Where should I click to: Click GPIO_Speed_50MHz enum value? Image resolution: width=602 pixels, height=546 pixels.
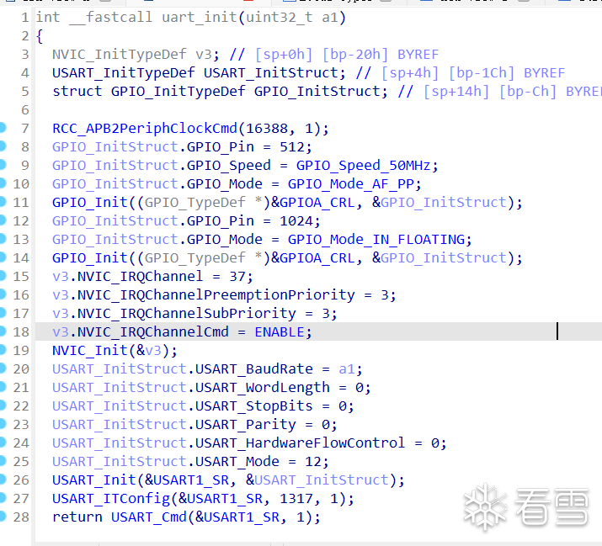363,166
